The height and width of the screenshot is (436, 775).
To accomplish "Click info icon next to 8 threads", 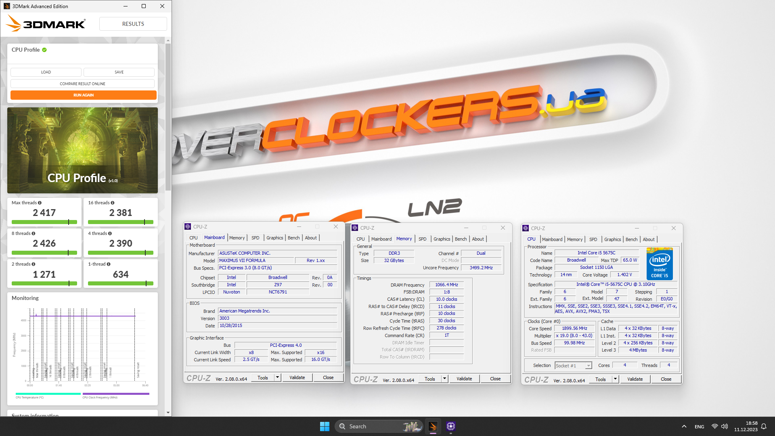I will [34, 233].
